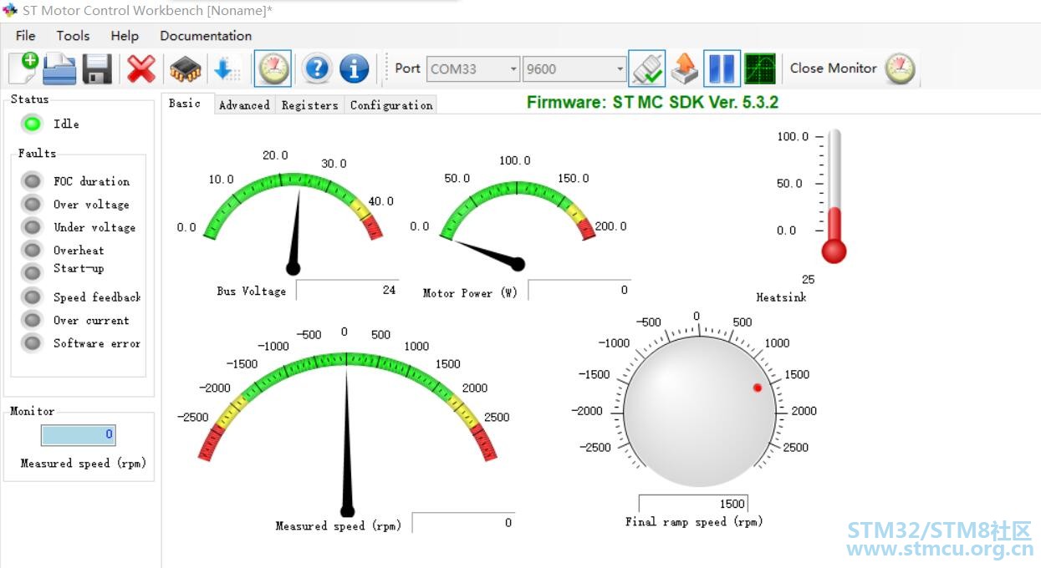Click the green Idle status LED
This screenshot has height=568, width=1041.
tap(33, 124)
